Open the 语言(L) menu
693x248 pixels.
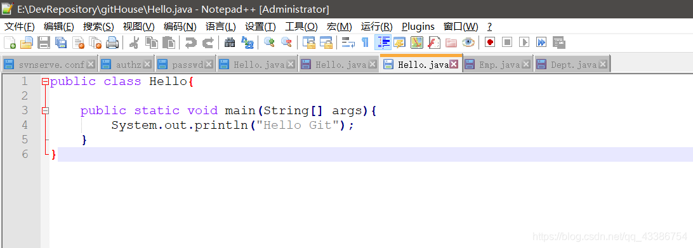click(x=221, y=27)
